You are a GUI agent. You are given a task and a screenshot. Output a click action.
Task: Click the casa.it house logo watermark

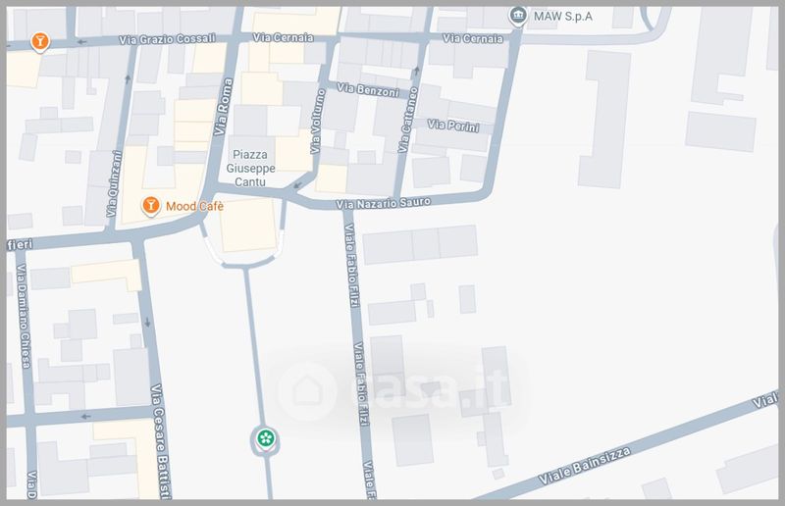[307, 391]
